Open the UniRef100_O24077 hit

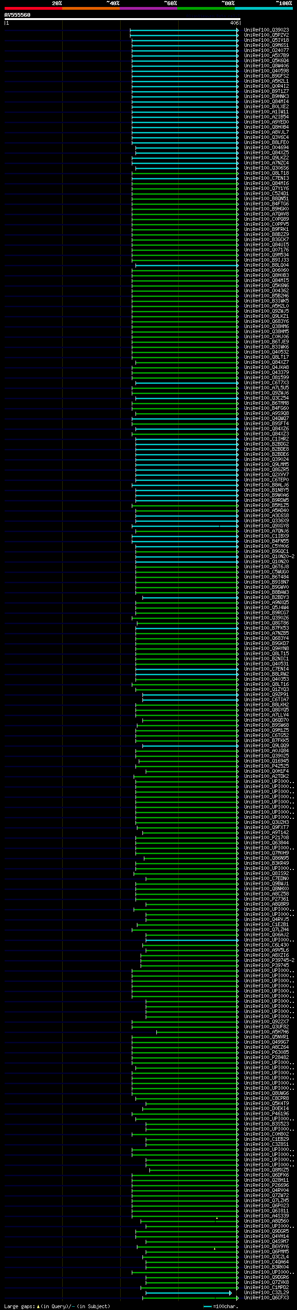point(266,50)
